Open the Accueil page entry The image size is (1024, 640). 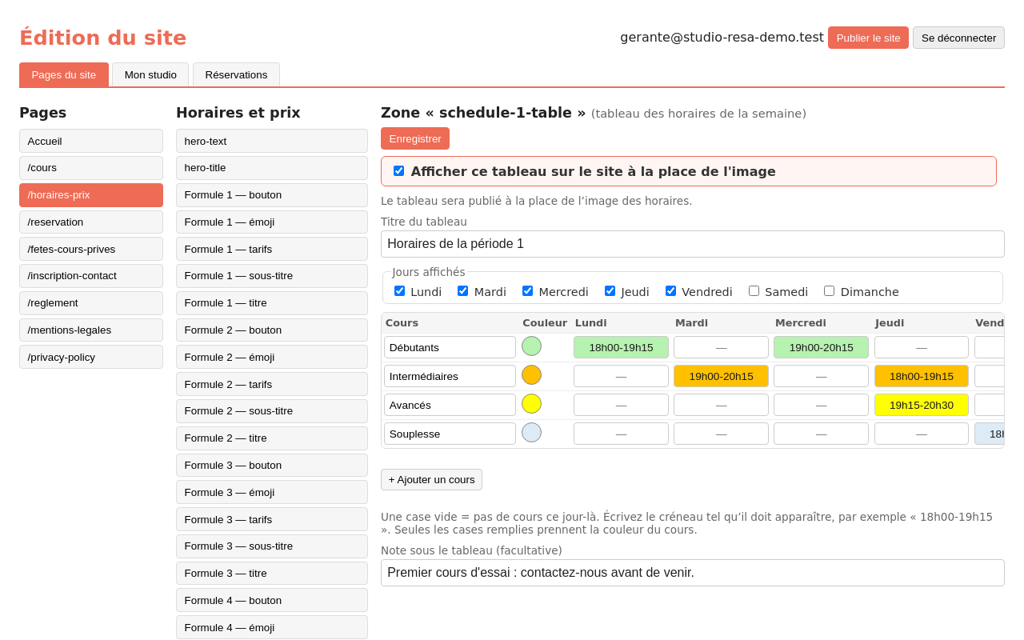91,141
